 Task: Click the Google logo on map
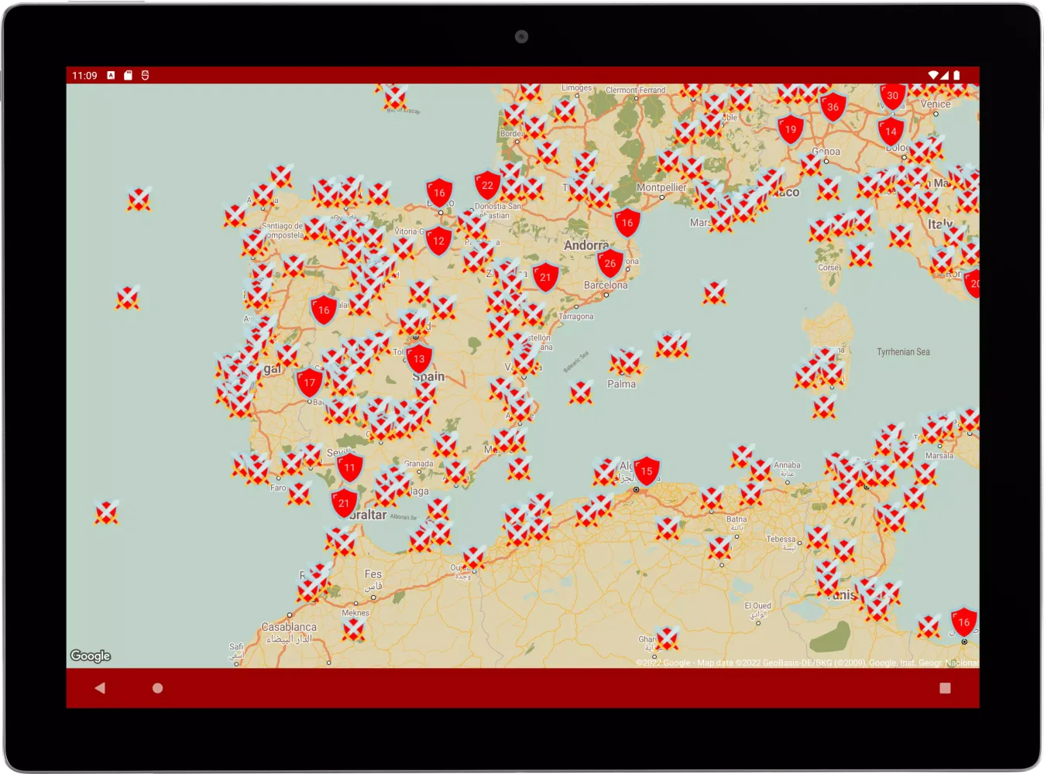coord(91,656)
